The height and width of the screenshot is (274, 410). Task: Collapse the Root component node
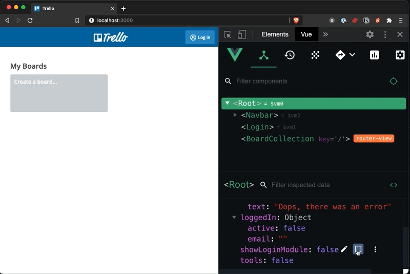coord(228,103)
